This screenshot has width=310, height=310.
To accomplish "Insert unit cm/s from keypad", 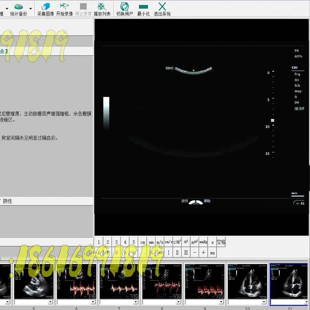I will click(x=169, y=242).
